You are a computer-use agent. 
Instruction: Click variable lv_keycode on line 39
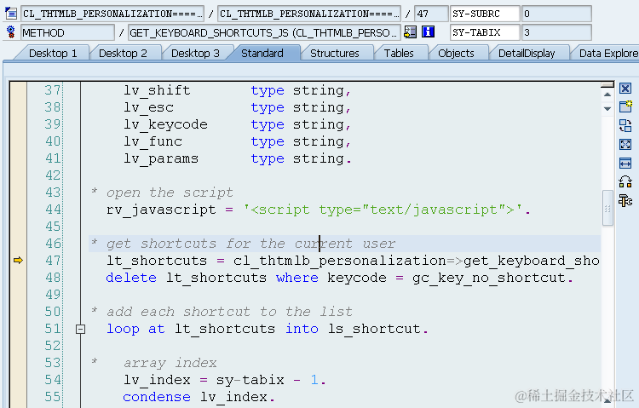point(165,124)
